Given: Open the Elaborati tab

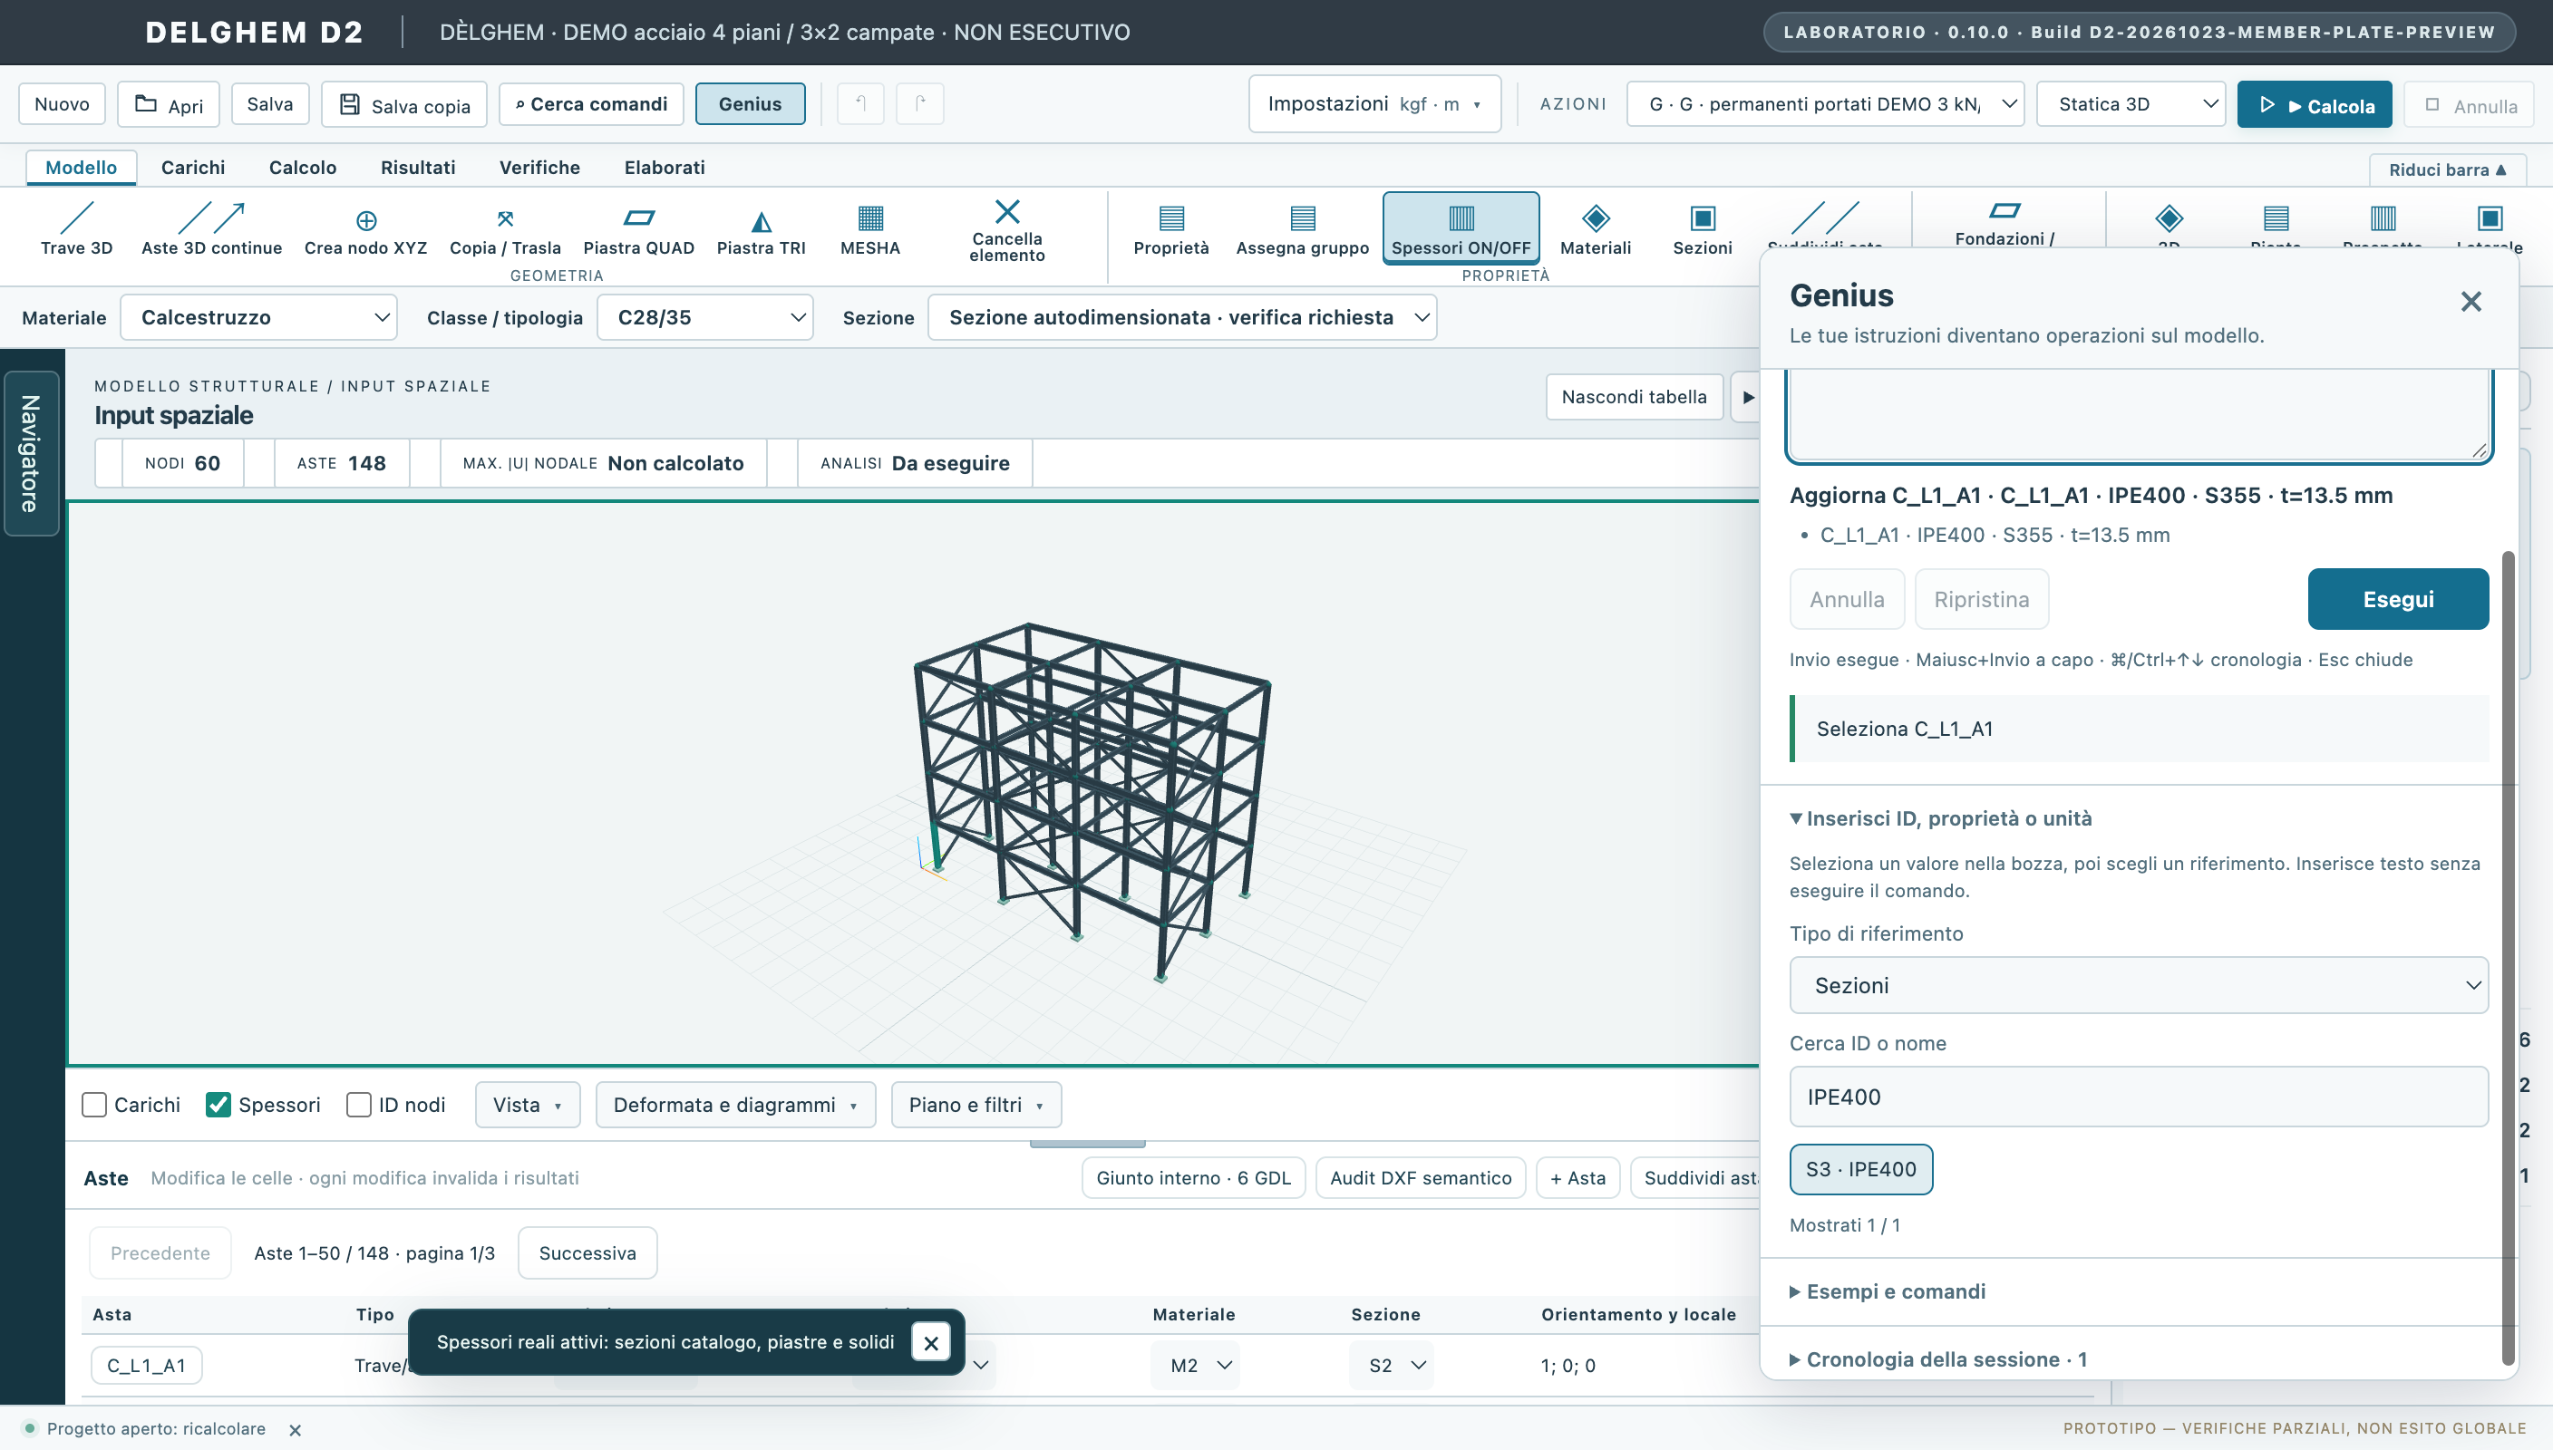Looking at the screenshot, I should [x=665, y=168].
